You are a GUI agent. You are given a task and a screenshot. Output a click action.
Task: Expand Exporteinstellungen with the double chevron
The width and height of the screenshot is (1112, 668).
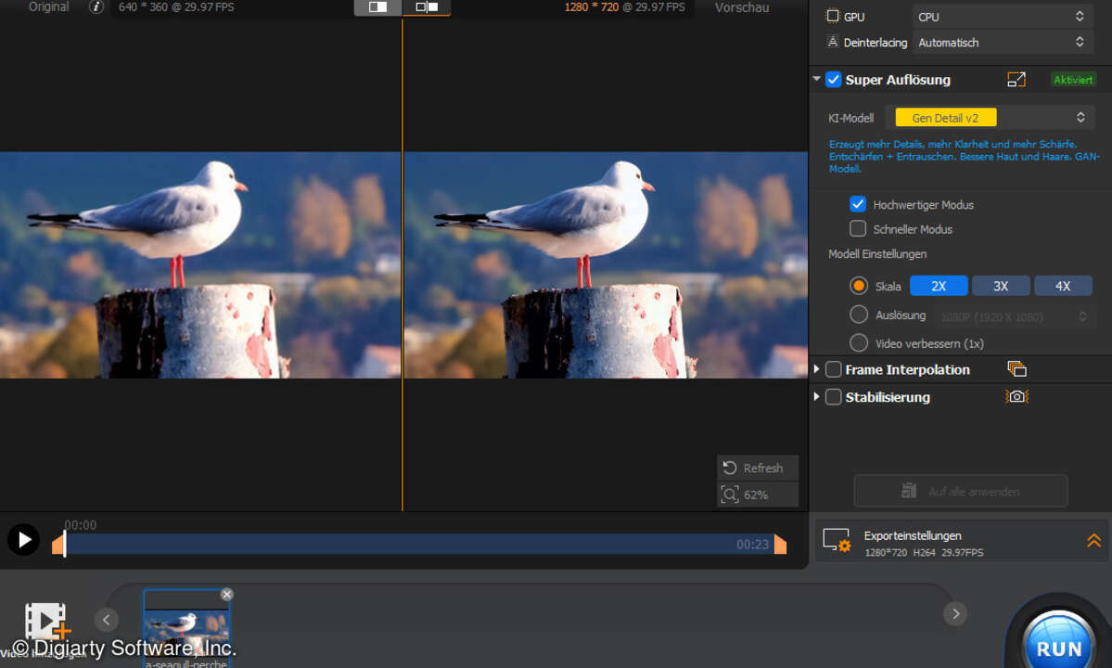tap(1093, 541)
